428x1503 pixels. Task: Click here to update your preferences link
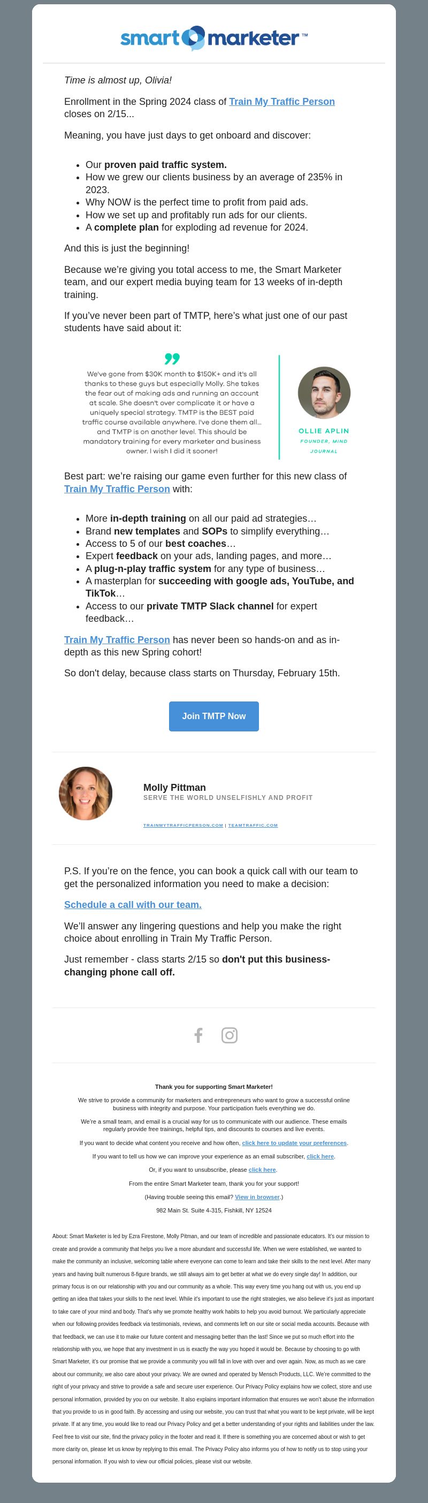[294, 1143]
